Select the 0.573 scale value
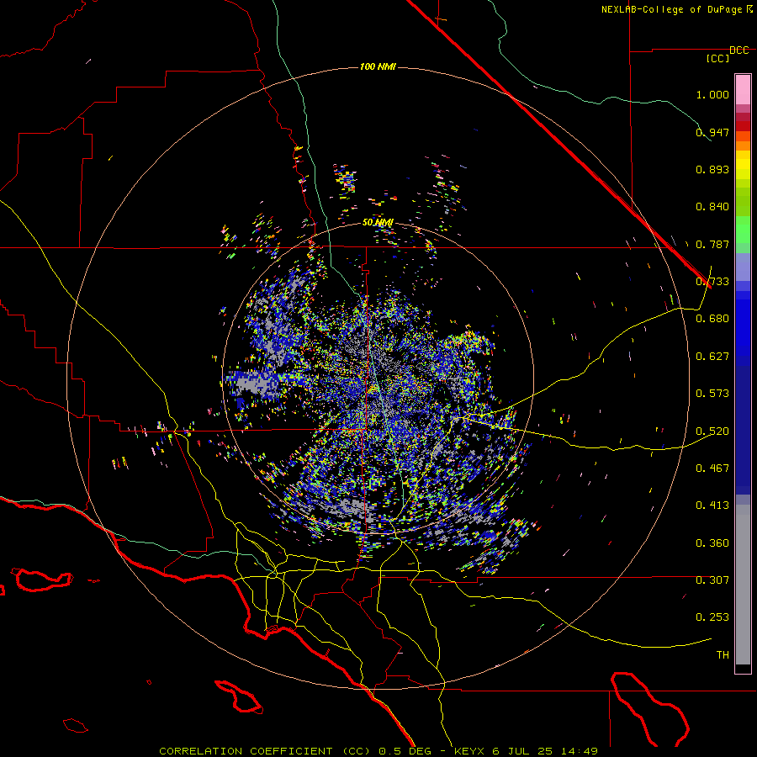Image resolution: width=757 pixels, height=757 pixels. tap(712, 394)
